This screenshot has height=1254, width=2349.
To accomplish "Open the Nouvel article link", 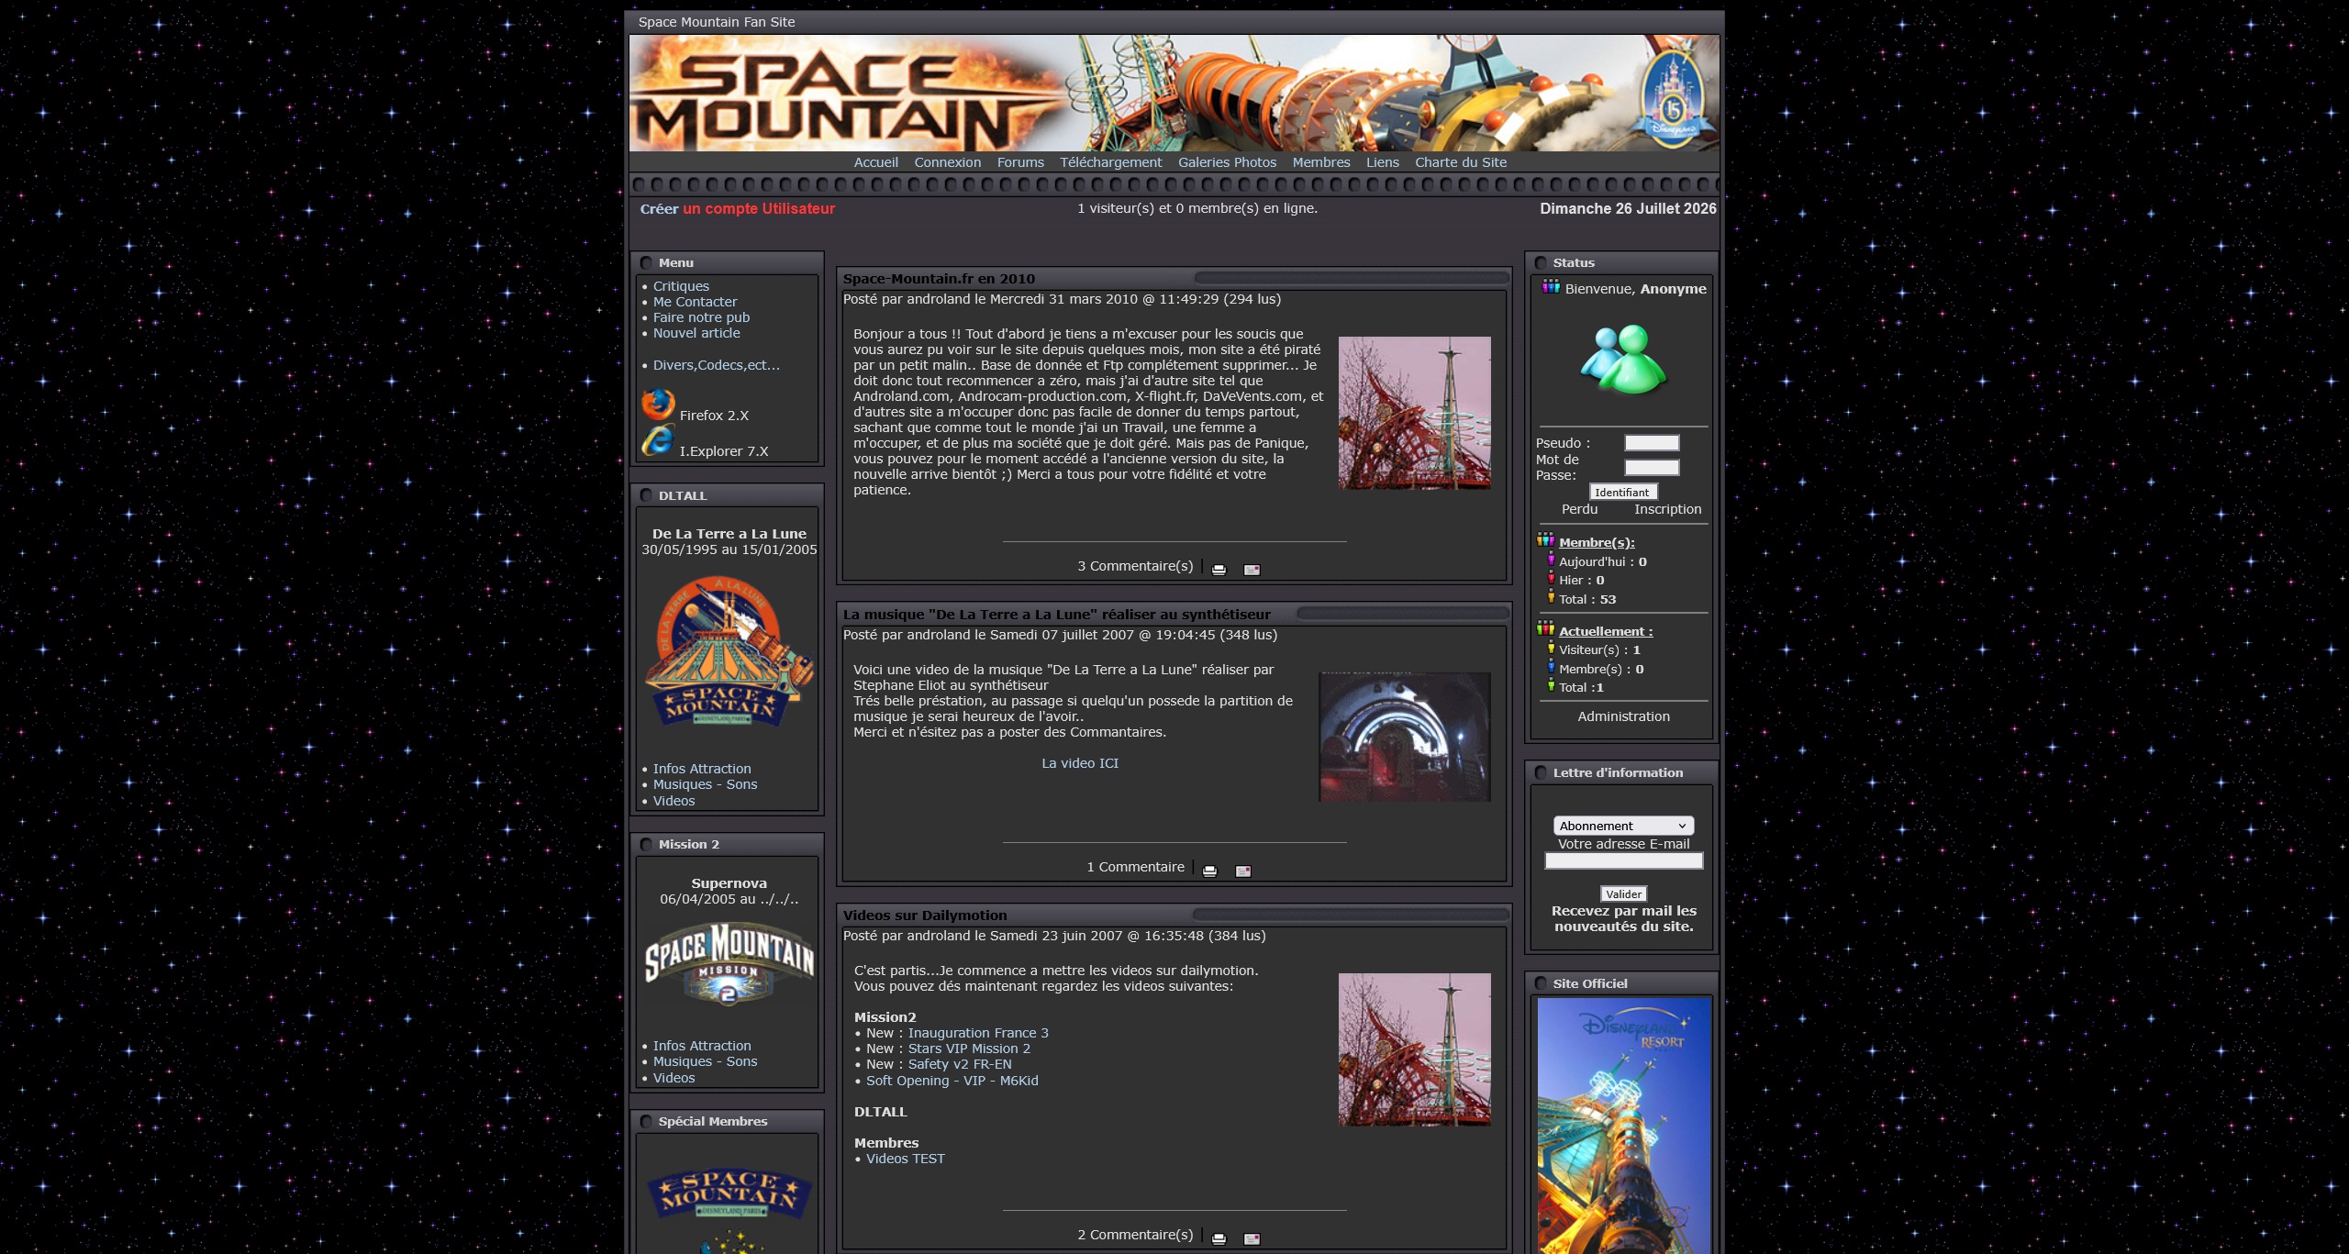I will pos(696,333).
